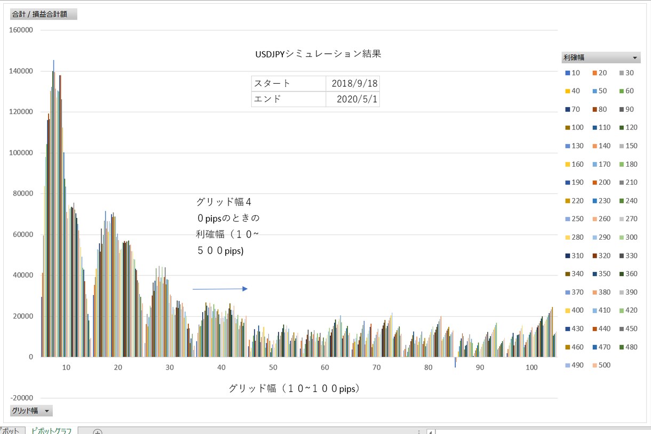This screenshot has height=434, width=651.
Task: Select legend entry 110
Action: click(x=601, y=128)
